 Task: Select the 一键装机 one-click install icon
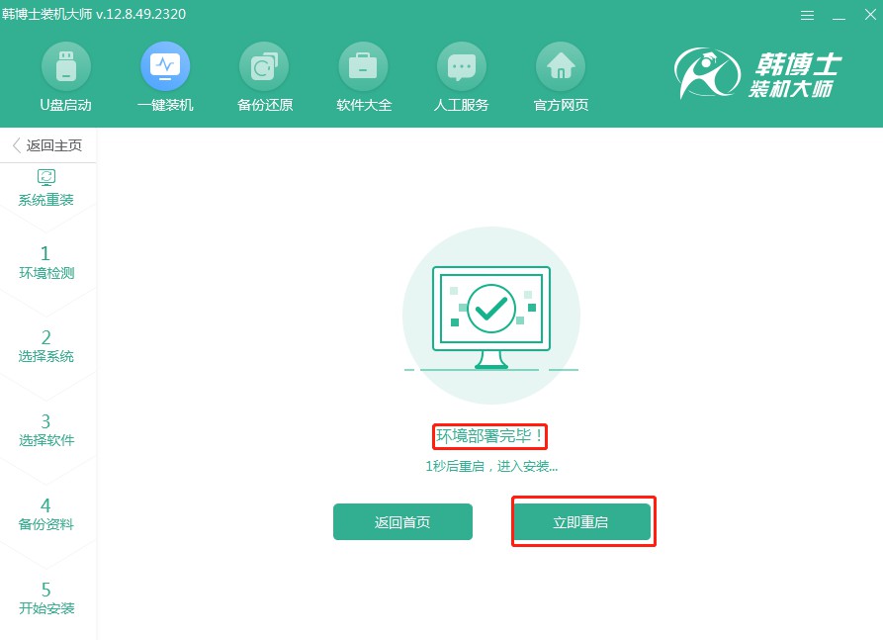tap(165, 67)
